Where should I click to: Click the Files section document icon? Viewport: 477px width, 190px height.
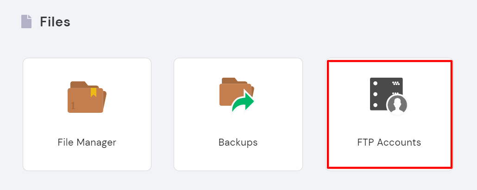click(26, 21)
